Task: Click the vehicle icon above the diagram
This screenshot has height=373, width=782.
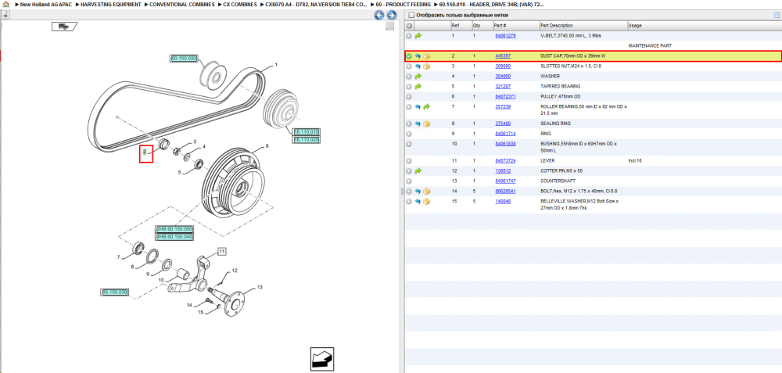Action: tap(64, 27)
